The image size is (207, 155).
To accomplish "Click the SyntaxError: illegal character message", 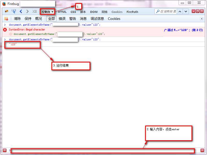I will 27,29.
